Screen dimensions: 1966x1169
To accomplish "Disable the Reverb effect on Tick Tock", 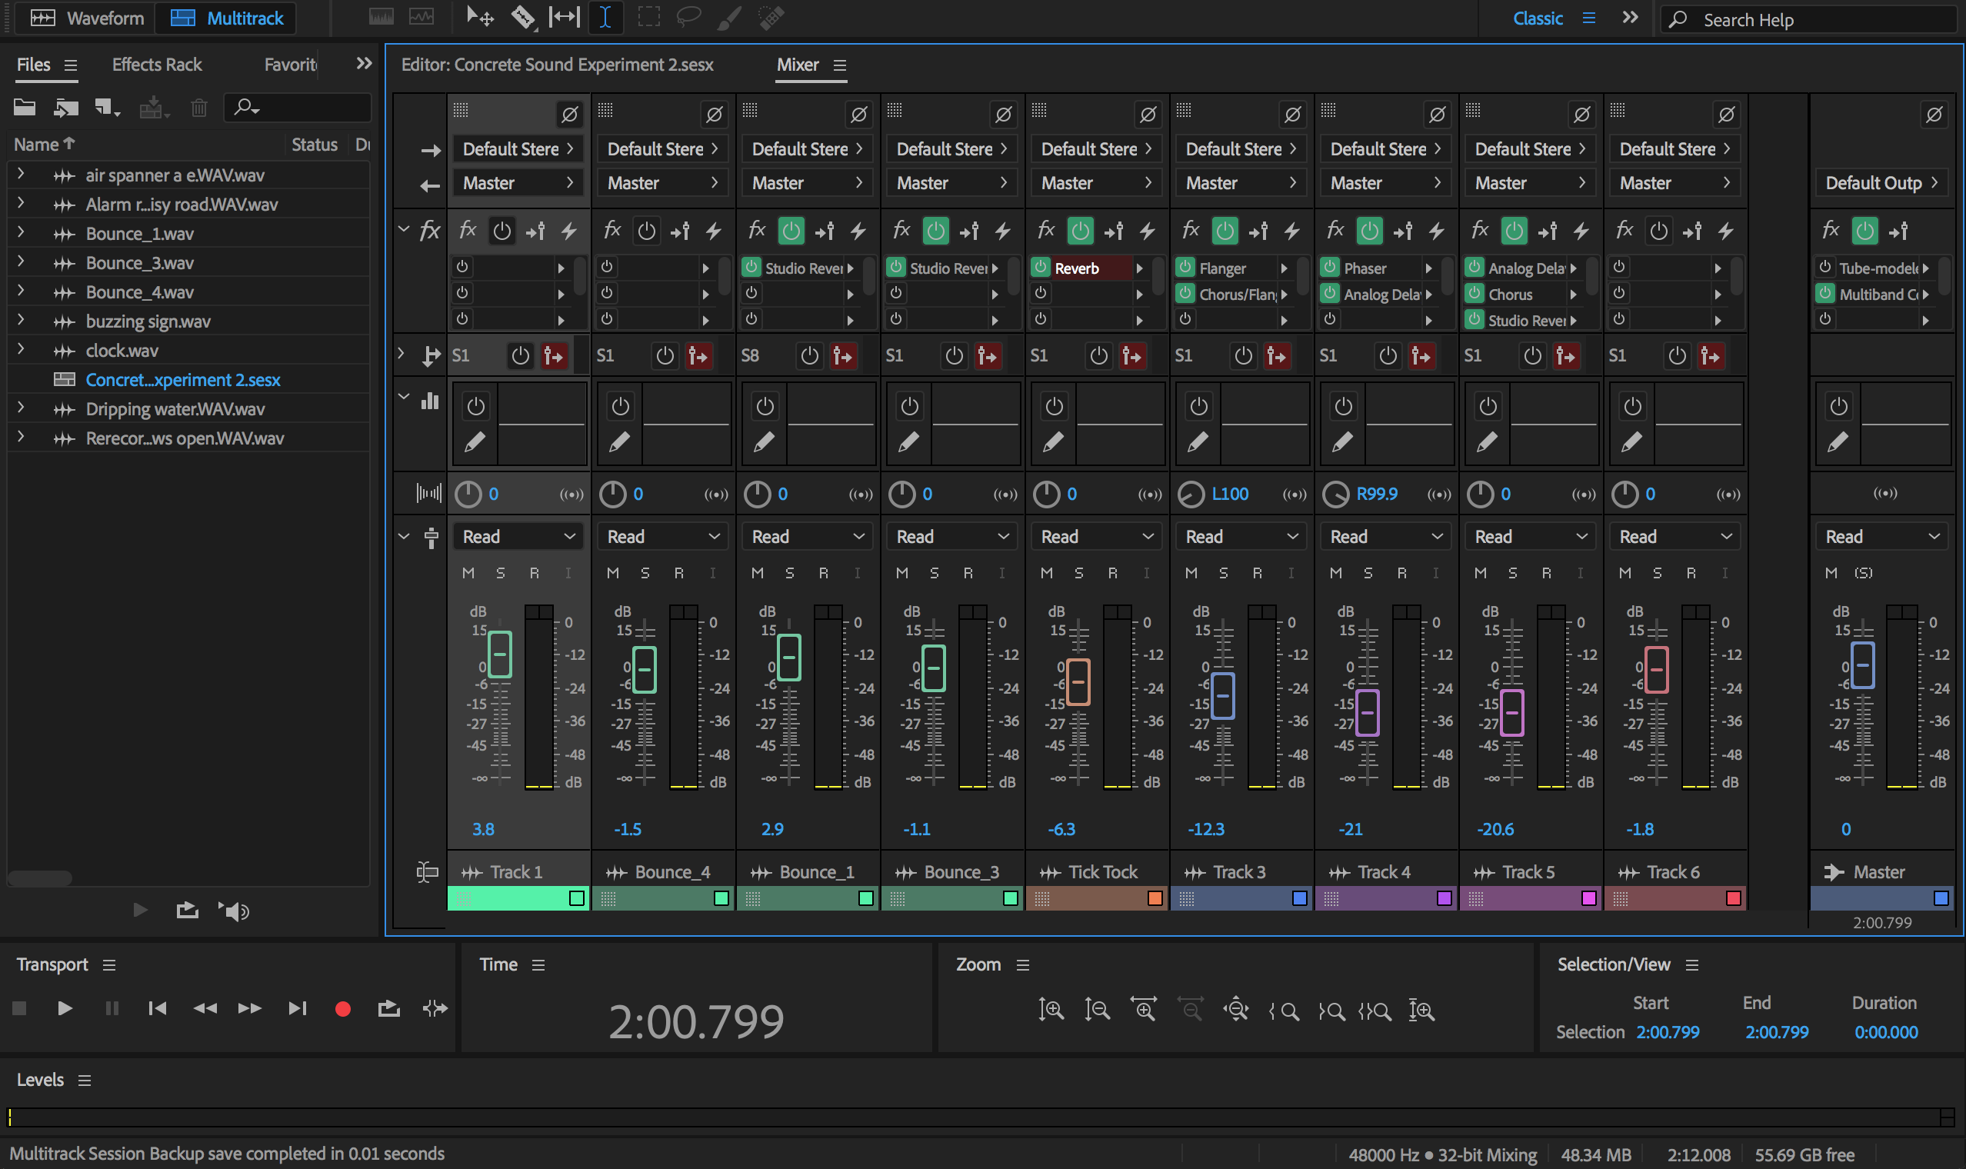I will (1041, 268).
